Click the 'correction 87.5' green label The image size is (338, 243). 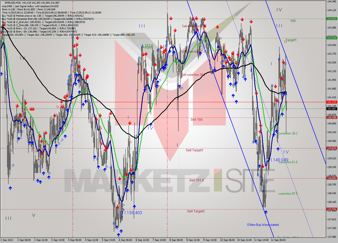click(x=288, y=194)
